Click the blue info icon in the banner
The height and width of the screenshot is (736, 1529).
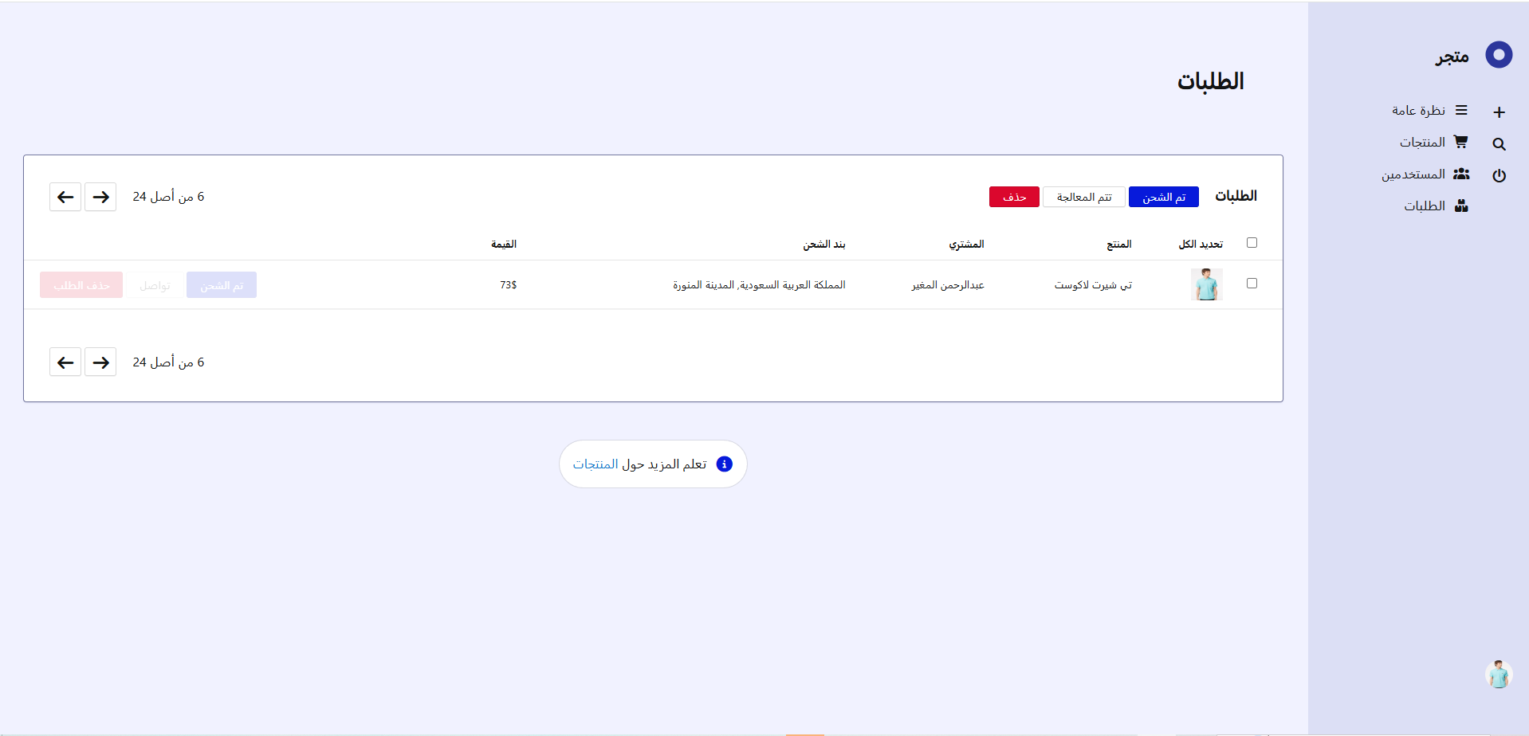tap(724, 464)
